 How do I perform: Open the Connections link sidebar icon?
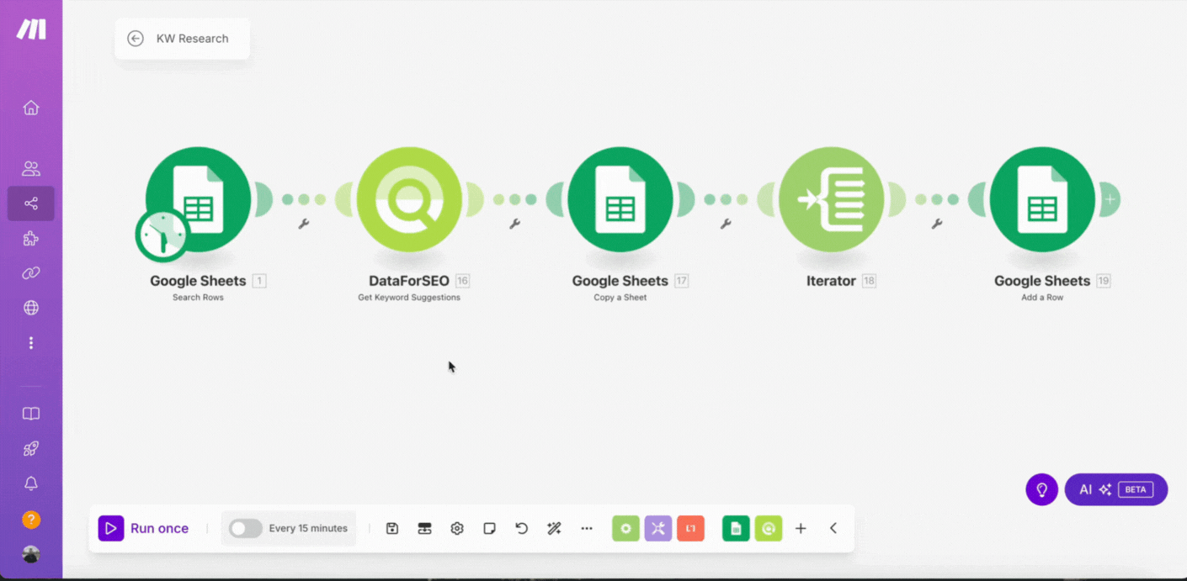tap(31, 273)
